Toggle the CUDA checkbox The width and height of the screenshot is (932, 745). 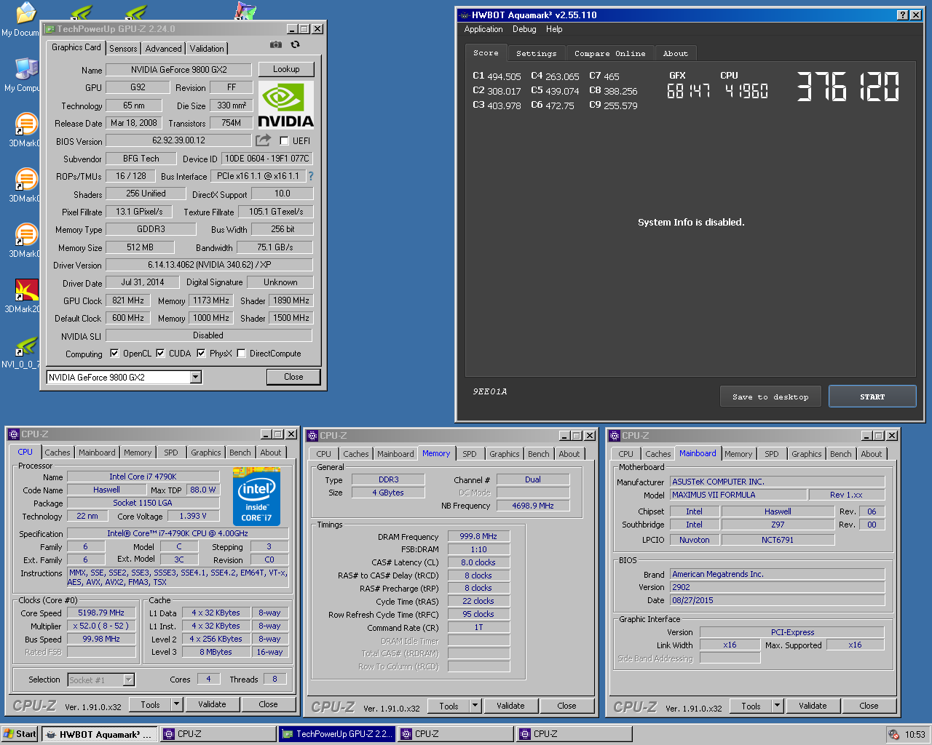tap(160, 354)
